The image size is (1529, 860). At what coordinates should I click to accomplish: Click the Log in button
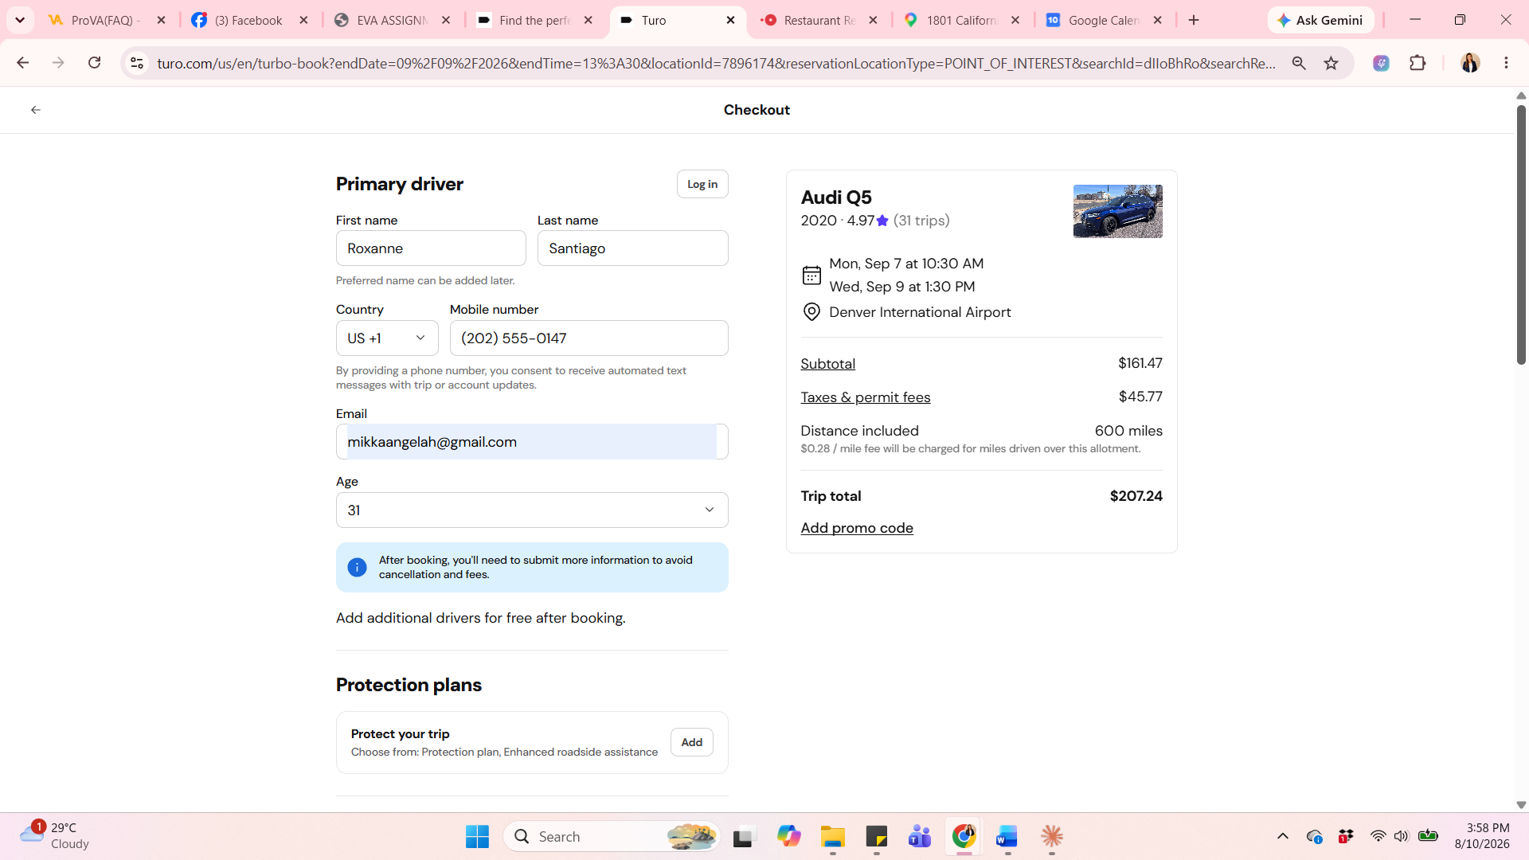(702, 184)
